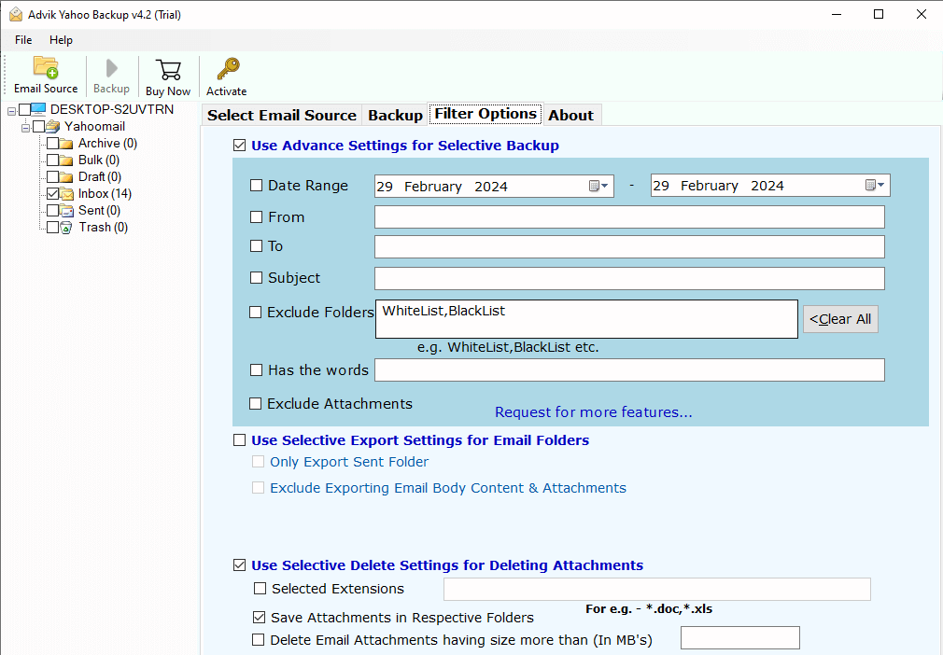Click the Email Source toolbar icon
This screenshot has height=655, width=943.
pyautogui.click(x=46, y=68)
